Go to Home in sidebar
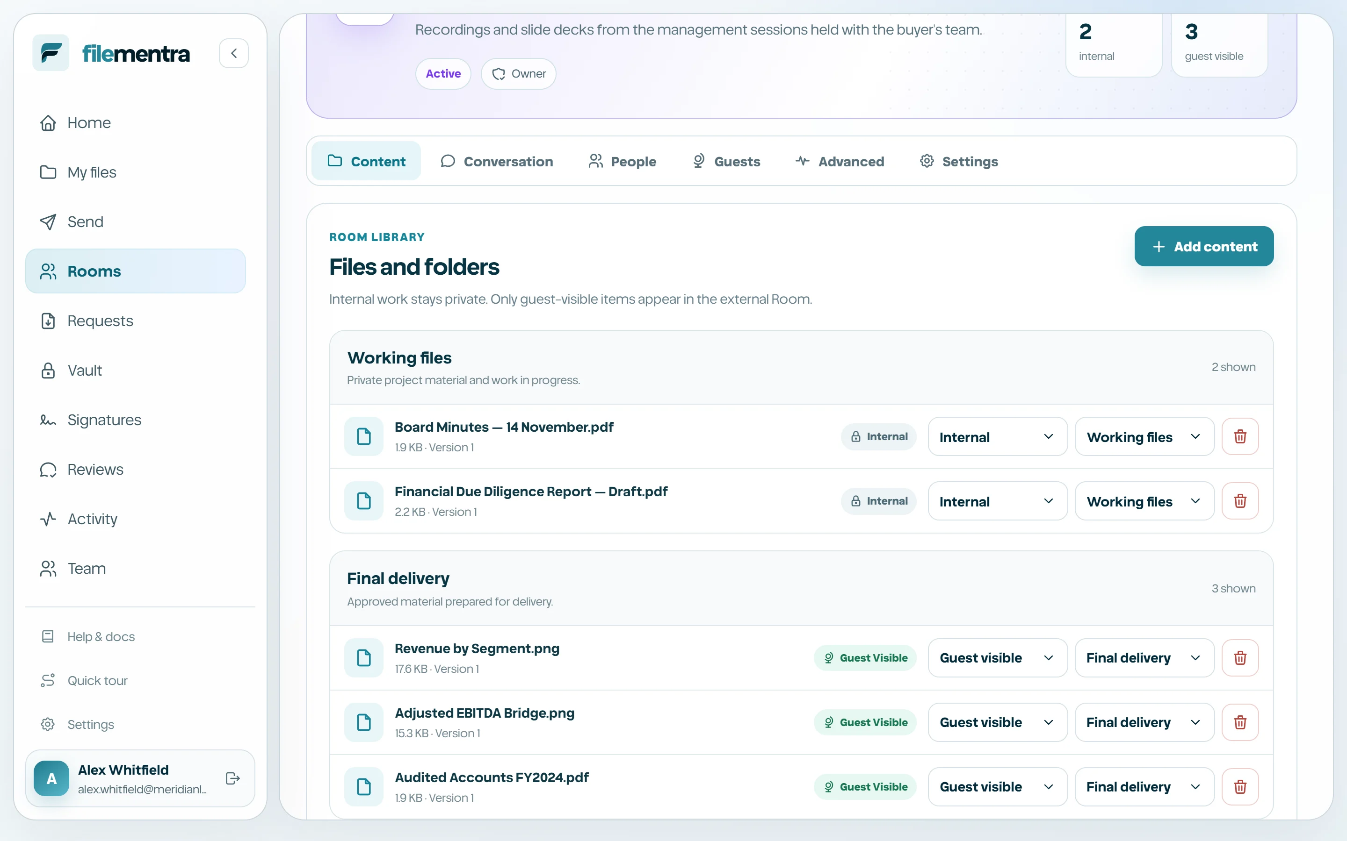 coord(135,123)
